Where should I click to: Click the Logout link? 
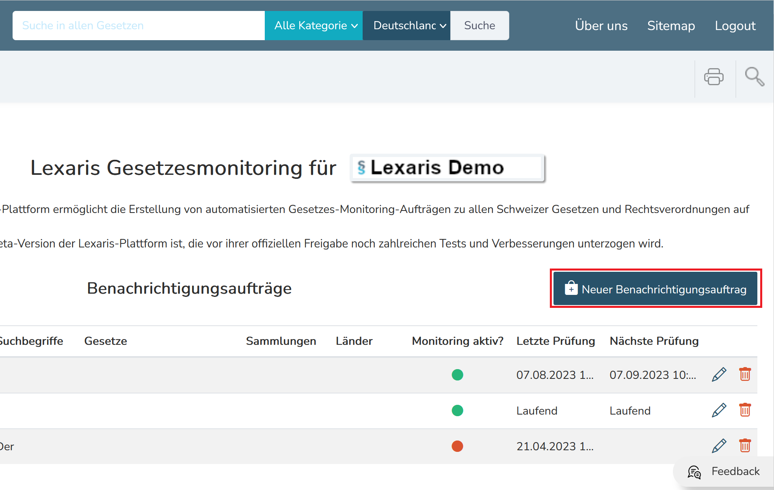[x=735, y=26]
